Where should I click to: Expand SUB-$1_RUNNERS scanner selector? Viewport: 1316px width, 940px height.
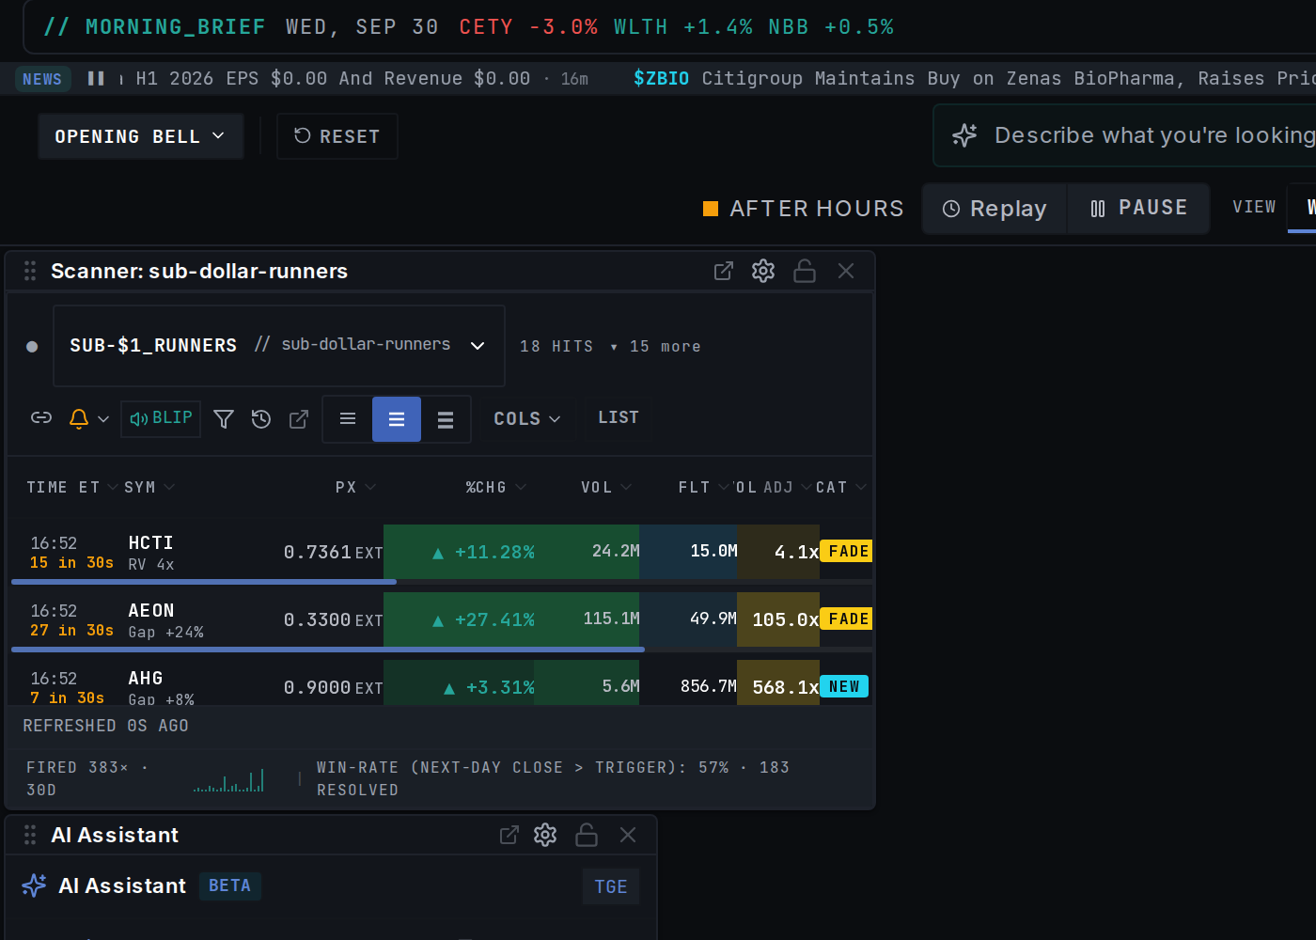[279, 346]
